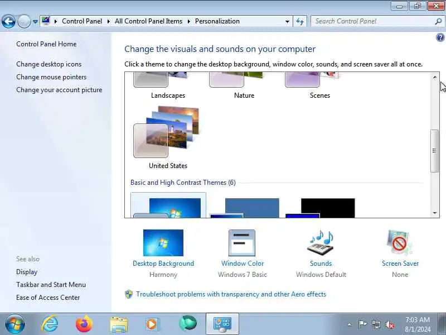Click None label under Screen Saver
This screenshot has height=335, width=446.
click(x=400, y=275)
